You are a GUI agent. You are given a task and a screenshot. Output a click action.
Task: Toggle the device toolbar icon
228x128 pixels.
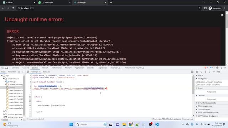coord(7,68)
